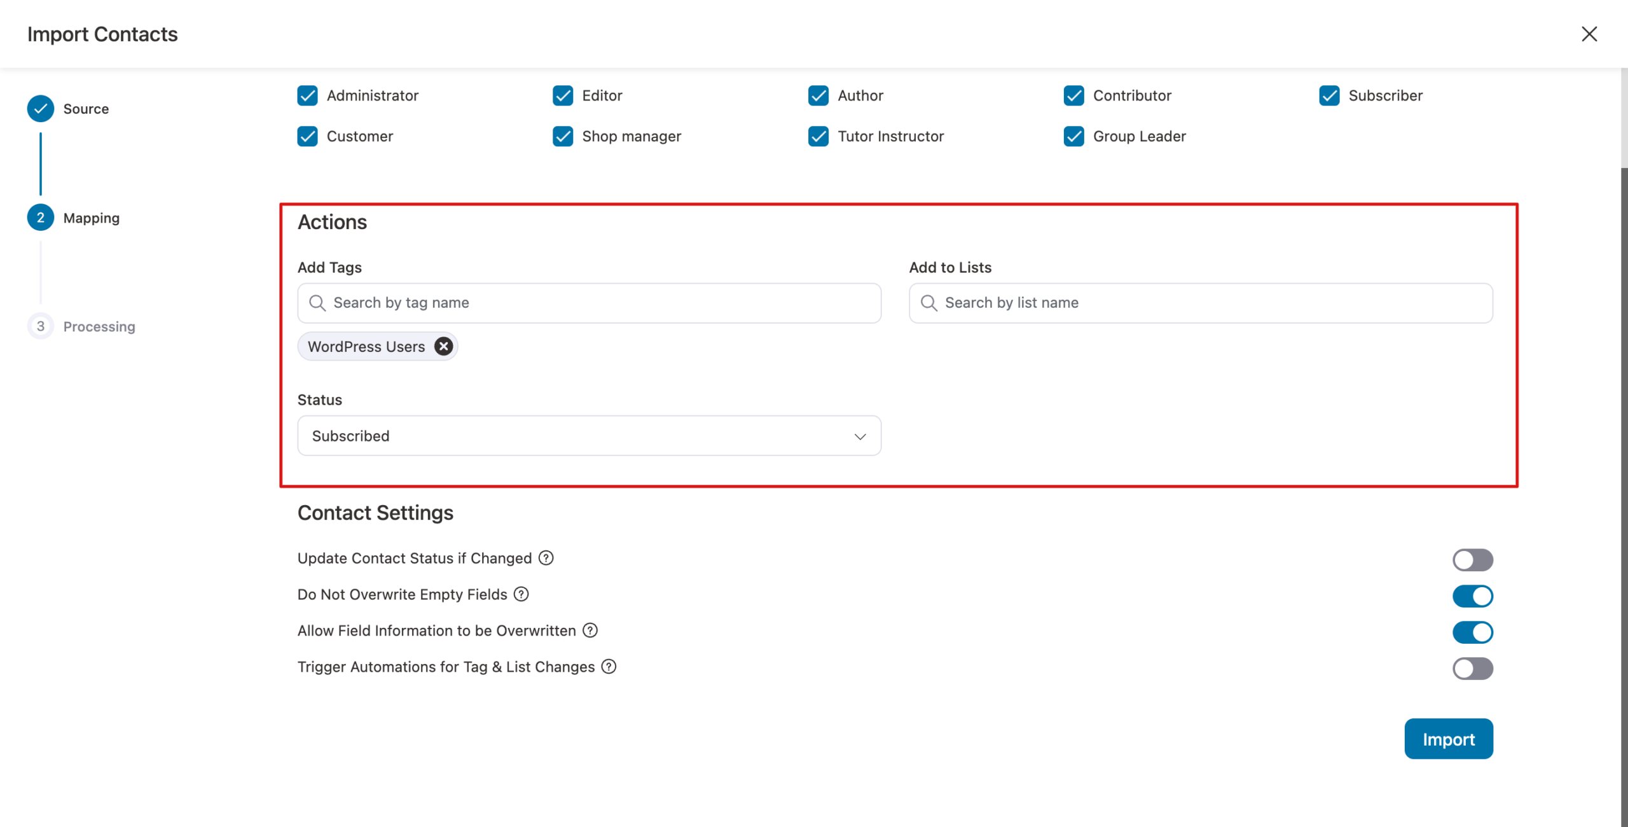Uncheck the Administrator role

[308, 95]
